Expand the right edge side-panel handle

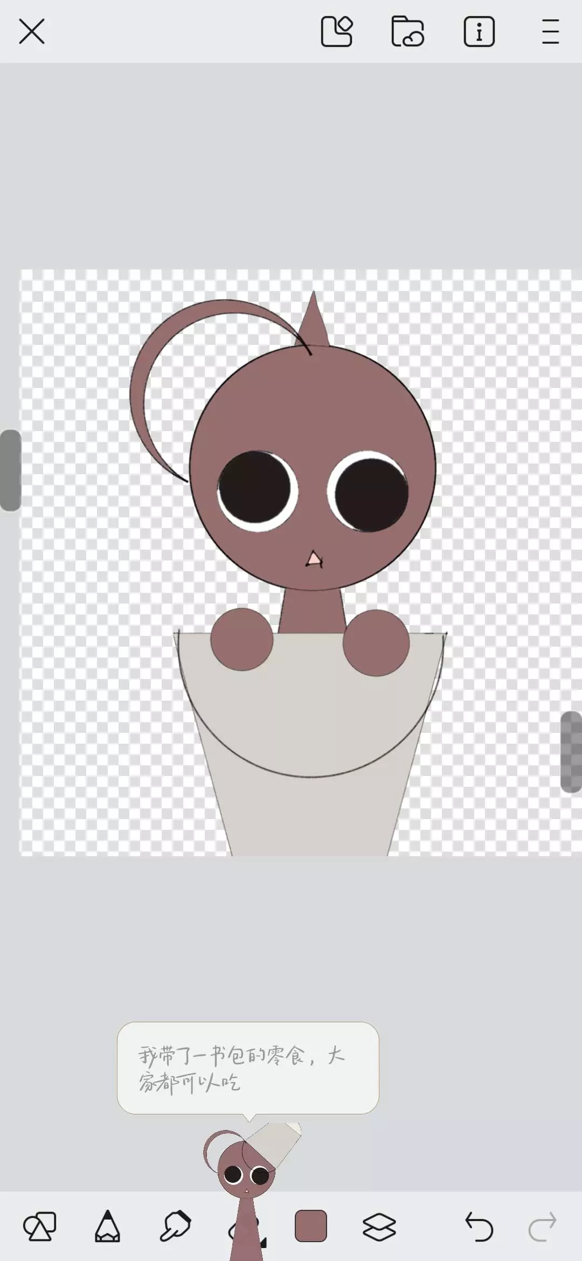(571, 752)
